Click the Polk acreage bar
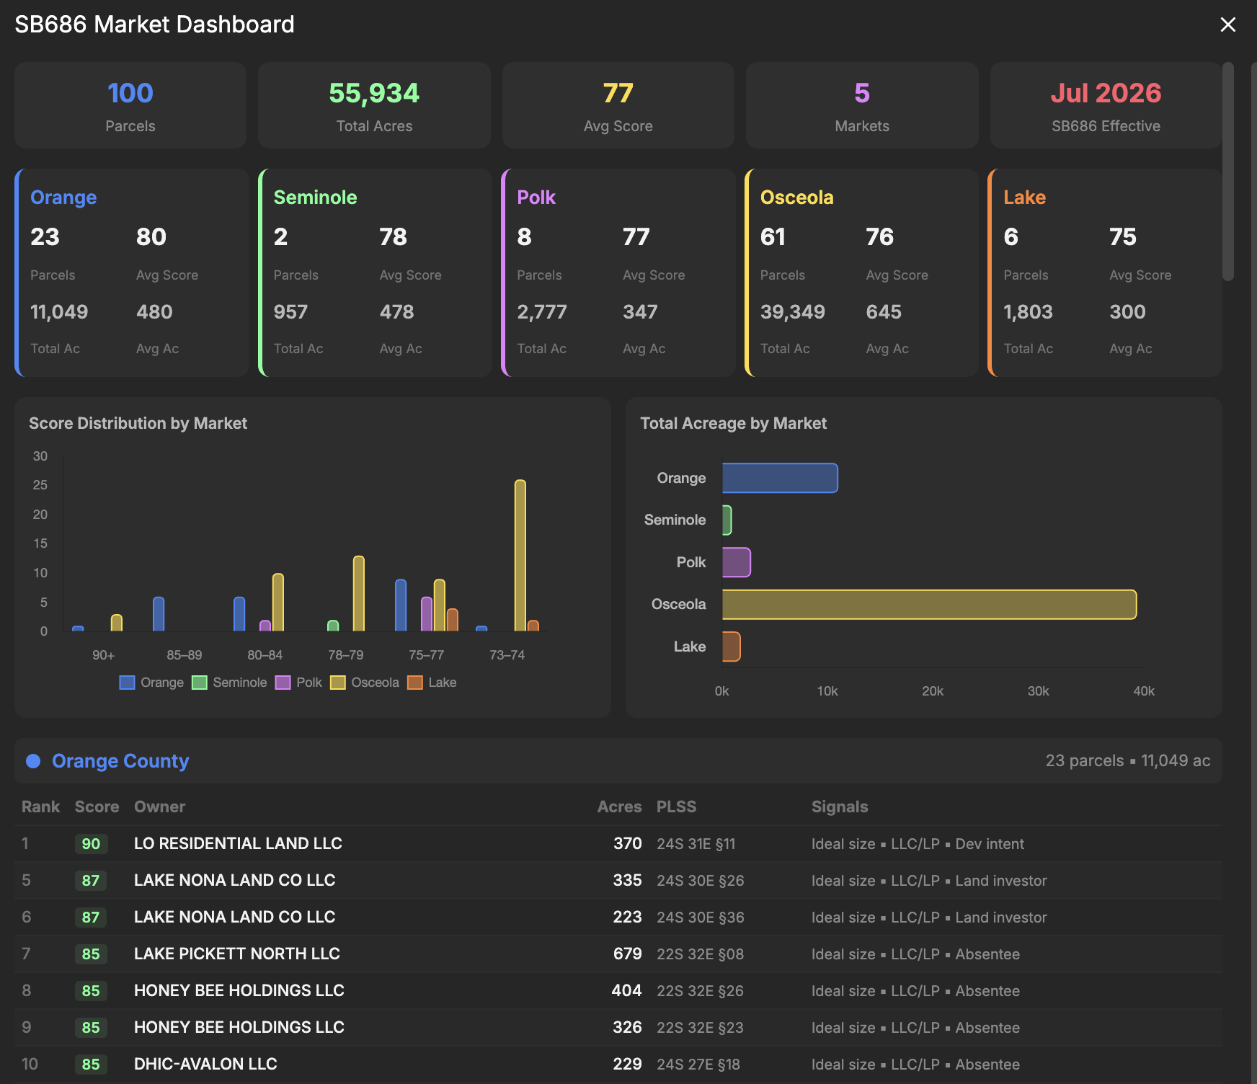This screenshot has width=1257, height=1084. click(x=737, y=562)
